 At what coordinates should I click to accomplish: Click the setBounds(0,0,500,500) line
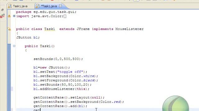(x=58, y=59)
